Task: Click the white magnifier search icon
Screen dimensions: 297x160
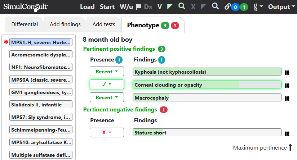Action: pos(215,6)
